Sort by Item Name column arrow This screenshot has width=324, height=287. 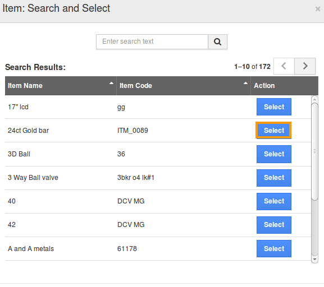point(111,83)
